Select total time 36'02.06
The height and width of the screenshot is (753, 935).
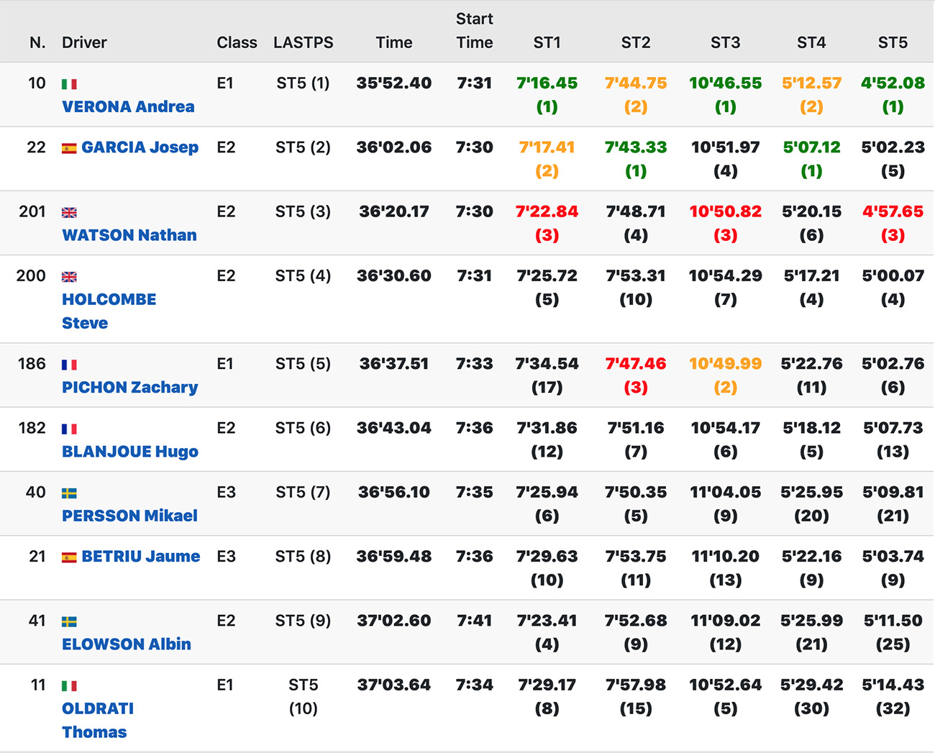tap(394, 147)
